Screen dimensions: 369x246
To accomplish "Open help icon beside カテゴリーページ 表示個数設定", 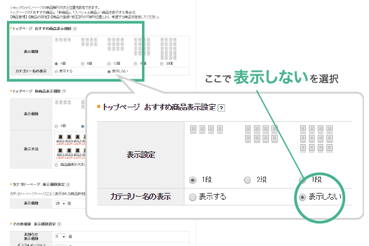I will 68,185.
